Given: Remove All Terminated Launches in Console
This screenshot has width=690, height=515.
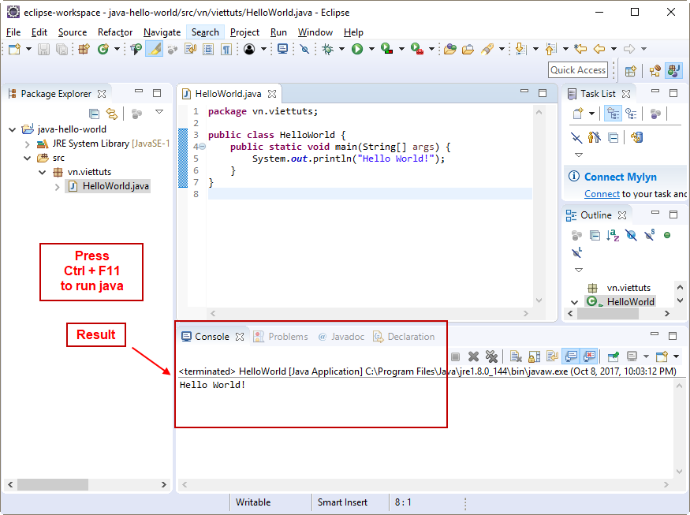Looking at the screenshot, I should [x=491, y=356].
